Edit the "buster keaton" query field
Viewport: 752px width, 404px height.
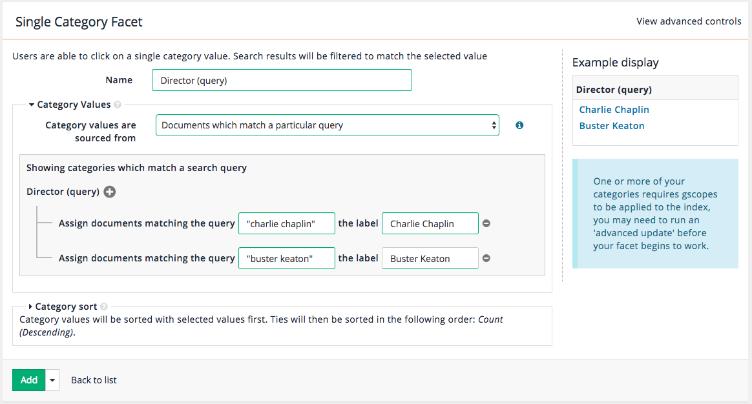tap(286, 258)
